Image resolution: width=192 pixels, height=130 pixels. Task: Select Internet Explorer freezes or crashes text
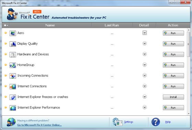point(43,97)
